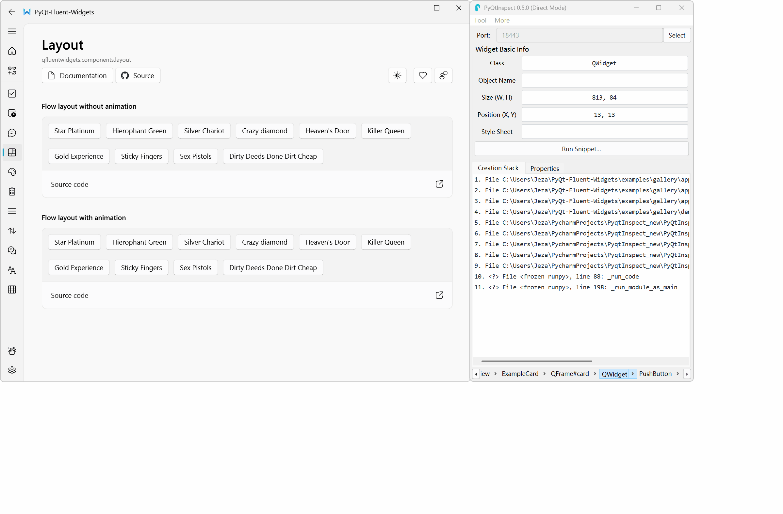Open the Home page from the sidebar

(12, 51)
